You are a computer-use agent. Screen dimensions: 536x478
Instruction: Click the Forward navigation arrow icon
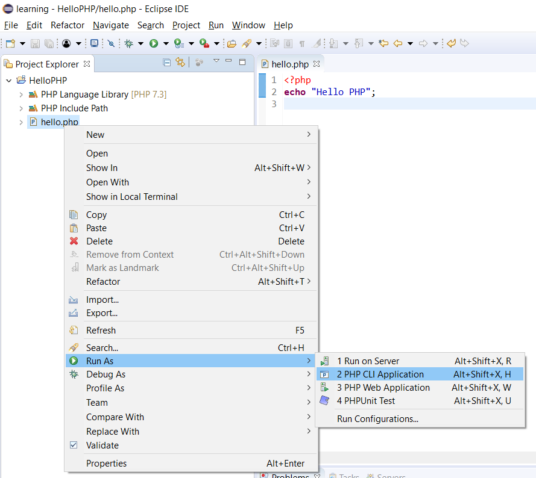point(423,43)
